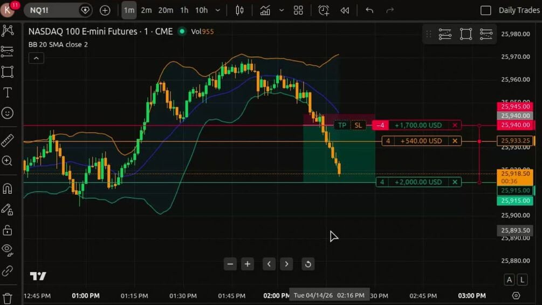Expand the indicators favorites dropdown arrow
The width and height of the screenshot is (542, 305).
pyautogui.click(x=282, y=10)
